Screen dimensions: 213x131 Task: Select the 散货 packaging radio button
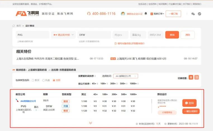[x=33, y=80]
